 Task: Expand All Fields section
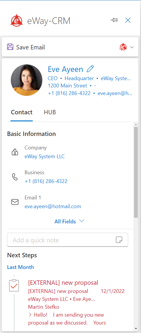click(x=69, y=221)
